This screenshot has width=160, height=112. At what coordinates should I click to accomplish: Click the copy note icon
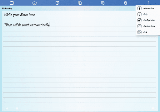(80, 3)
